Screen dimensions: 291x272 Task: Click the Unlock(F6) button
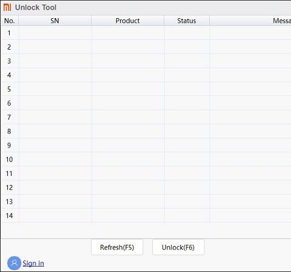coord(178,247)
